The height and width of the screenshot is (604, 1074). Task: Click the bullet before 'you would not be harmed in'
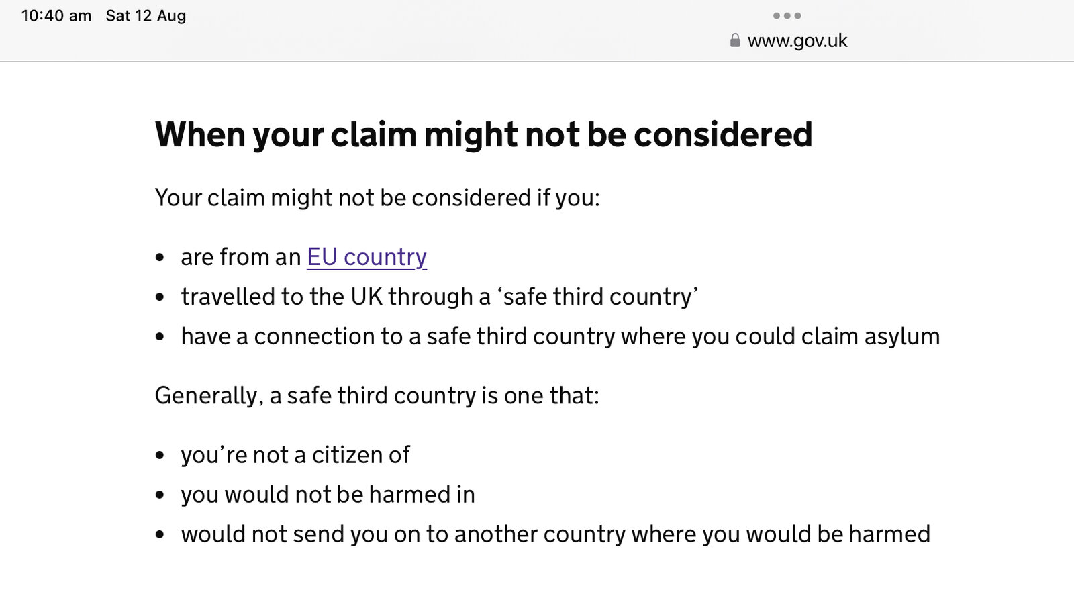(160, 495)
